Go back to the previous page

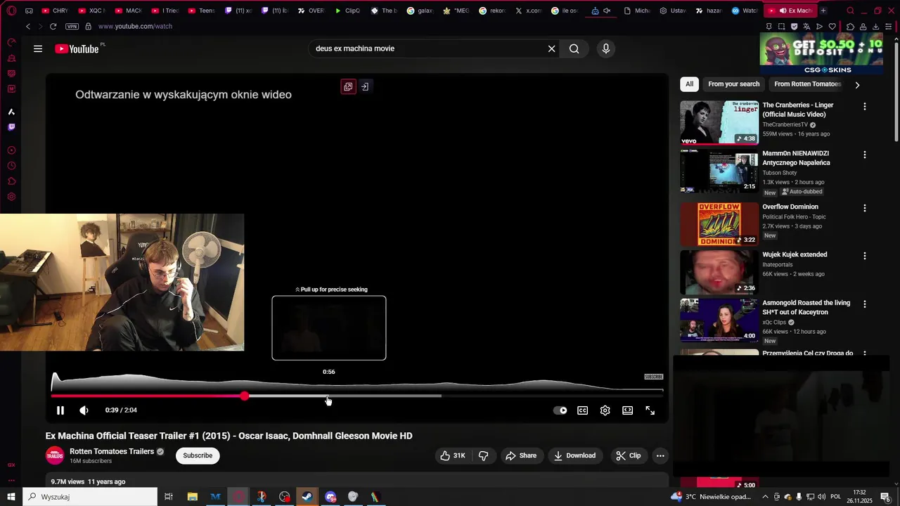click(x=28, y=26)
